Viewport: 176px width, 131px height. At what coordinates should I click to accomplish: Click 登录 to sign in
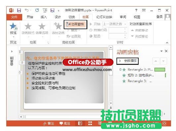point(159,17)
